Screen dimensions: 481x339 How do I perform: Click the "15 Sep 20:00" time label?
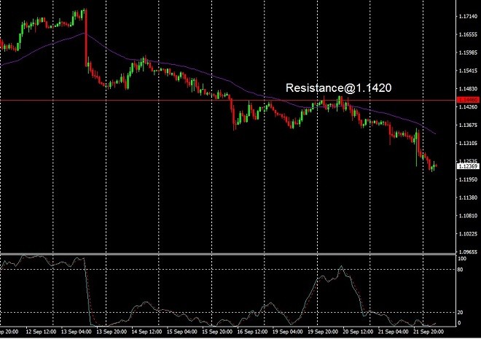click(x=217, y=332)
